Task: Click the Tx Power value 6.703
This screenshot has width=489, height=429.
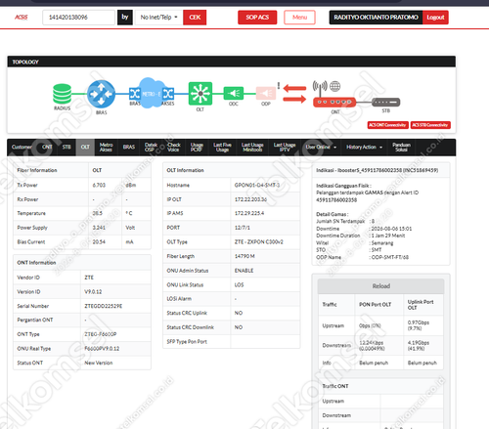Action: point(99,185)
